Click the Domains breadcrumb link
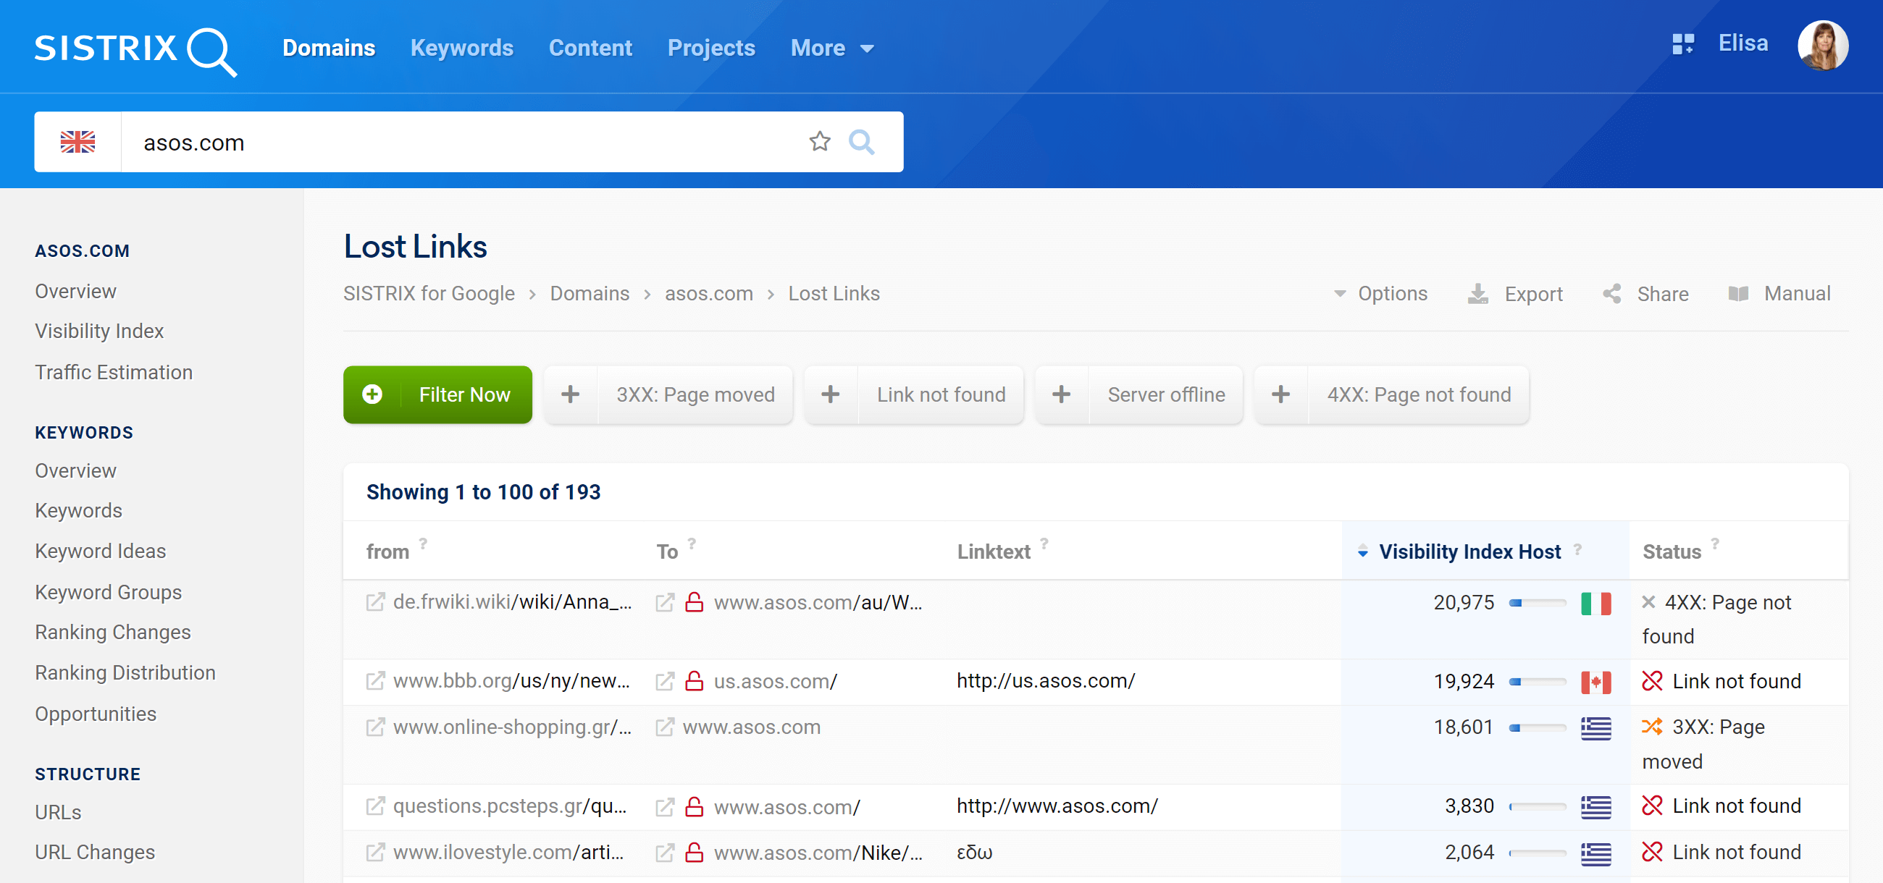Image resolution: width=1883 pixels, height=883 pixels. tap(590, 294)
